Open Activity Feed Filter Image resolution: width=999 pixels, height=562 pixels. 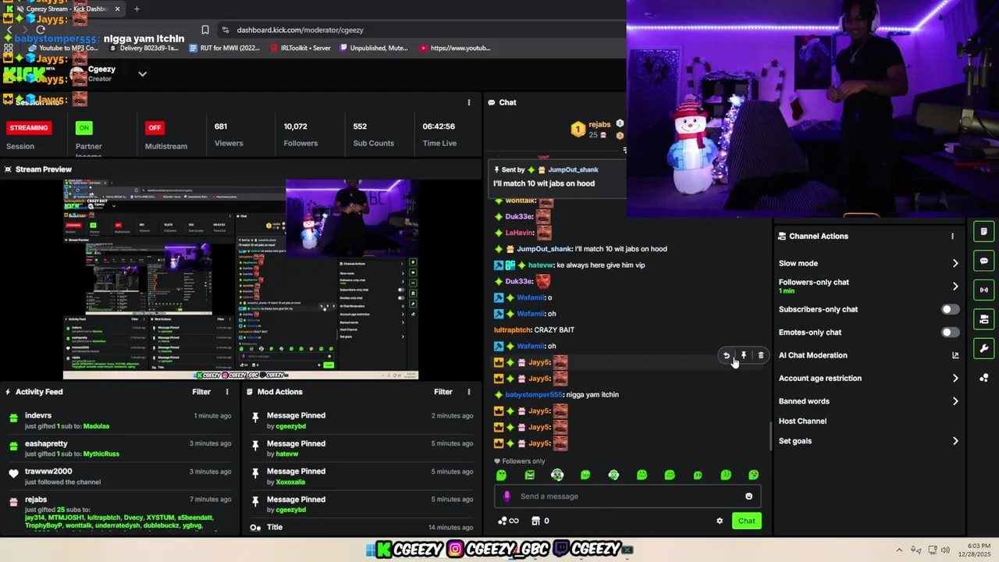click(201, 392)
